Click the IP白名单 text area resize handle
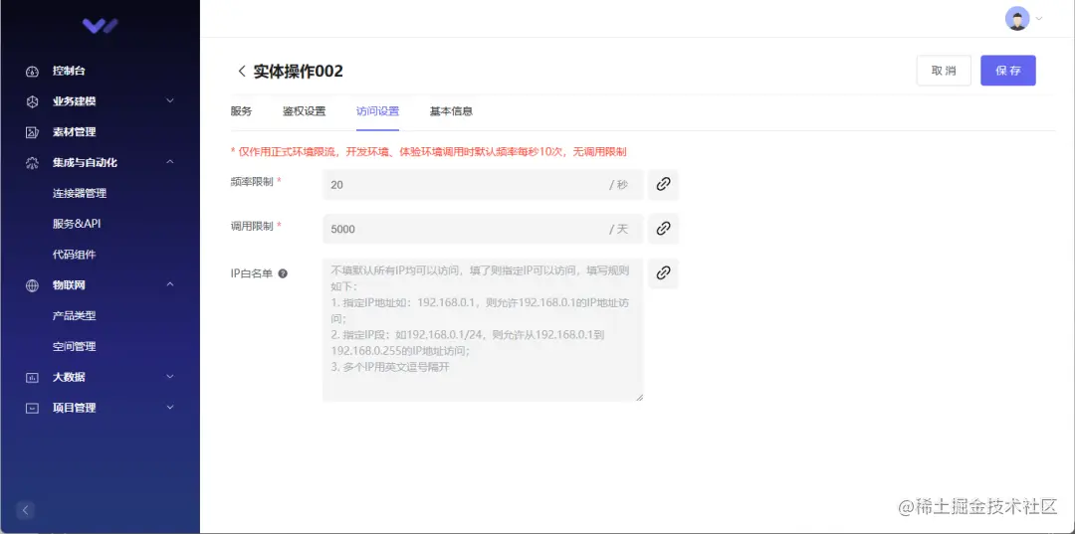The height and width of the screenshot is (534, 1075). click(640, 398)
